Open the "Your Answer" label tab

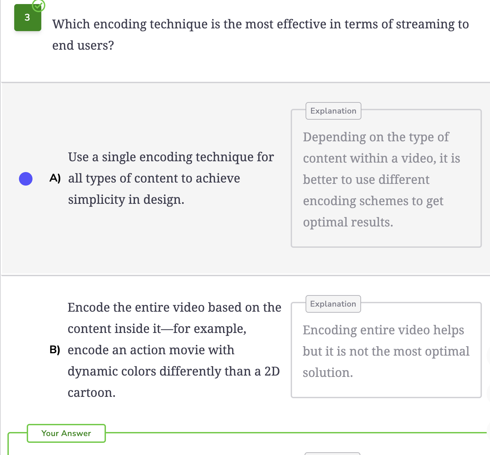(66, 433)
